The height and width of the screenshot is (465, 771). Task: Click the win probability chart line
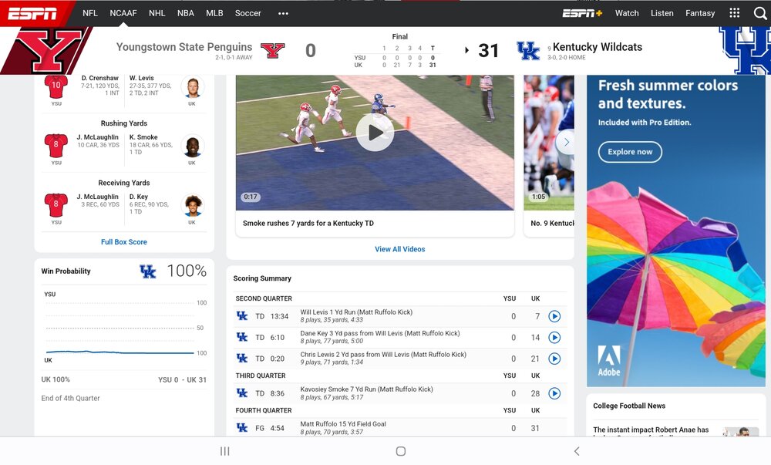point(120,352)
